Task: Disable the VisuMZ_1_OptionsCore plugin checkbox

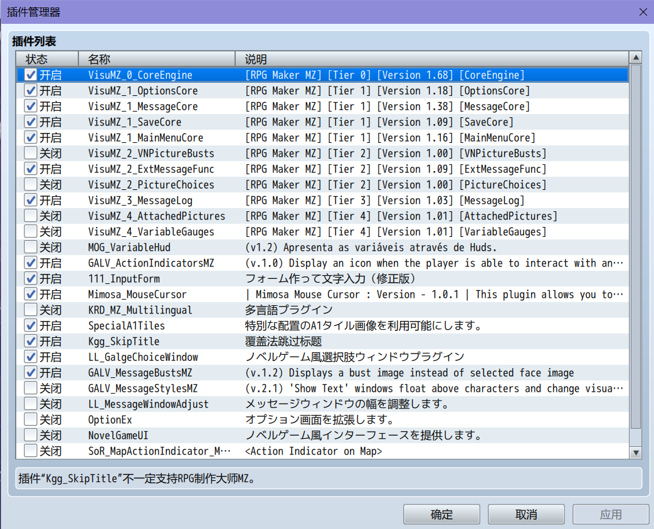Action: point(31,90)
